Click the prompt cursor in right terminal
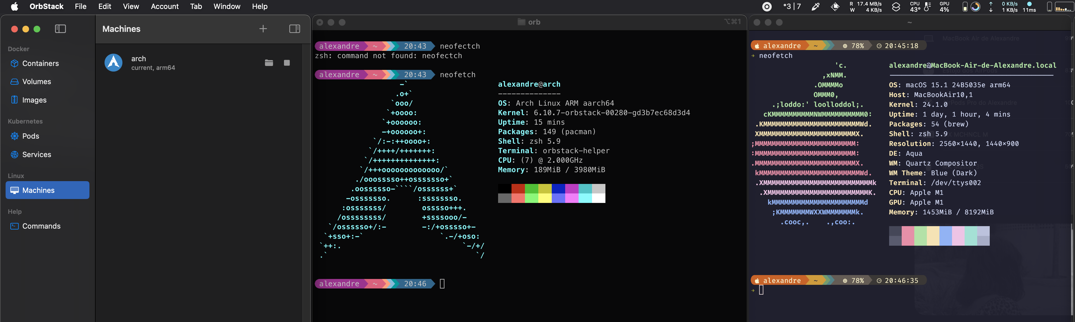1075x322 pixels. coord(761,290)
